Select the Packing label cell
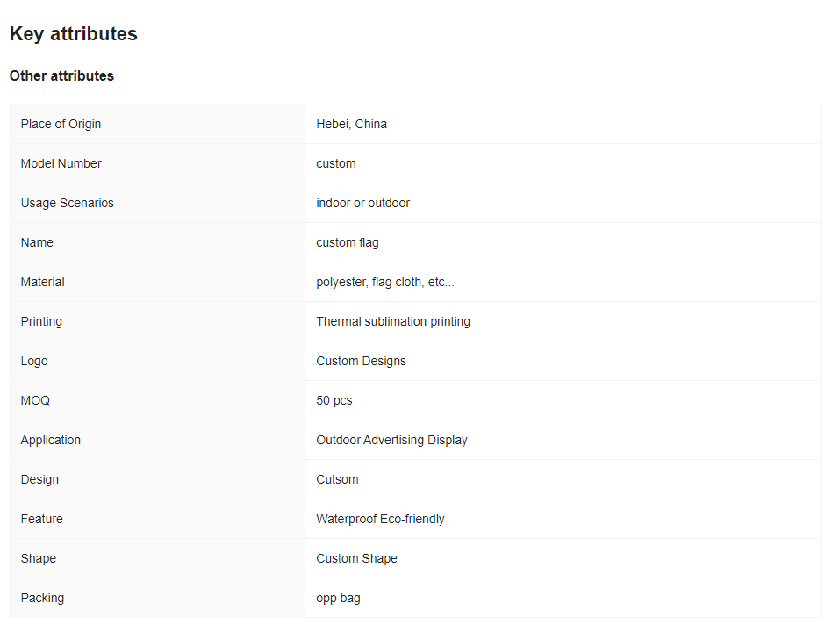Screen dimensions: 832x639 (x=157, y=598)
